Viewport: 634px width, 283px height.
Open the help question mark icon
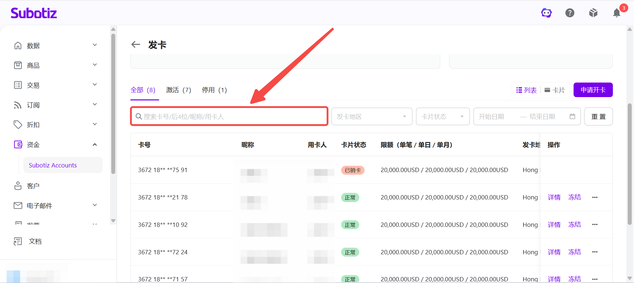click(570, 13)
